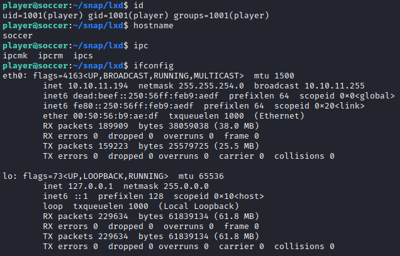Click the 'ipcs' tab-completion suggestion

pos(83,56)
